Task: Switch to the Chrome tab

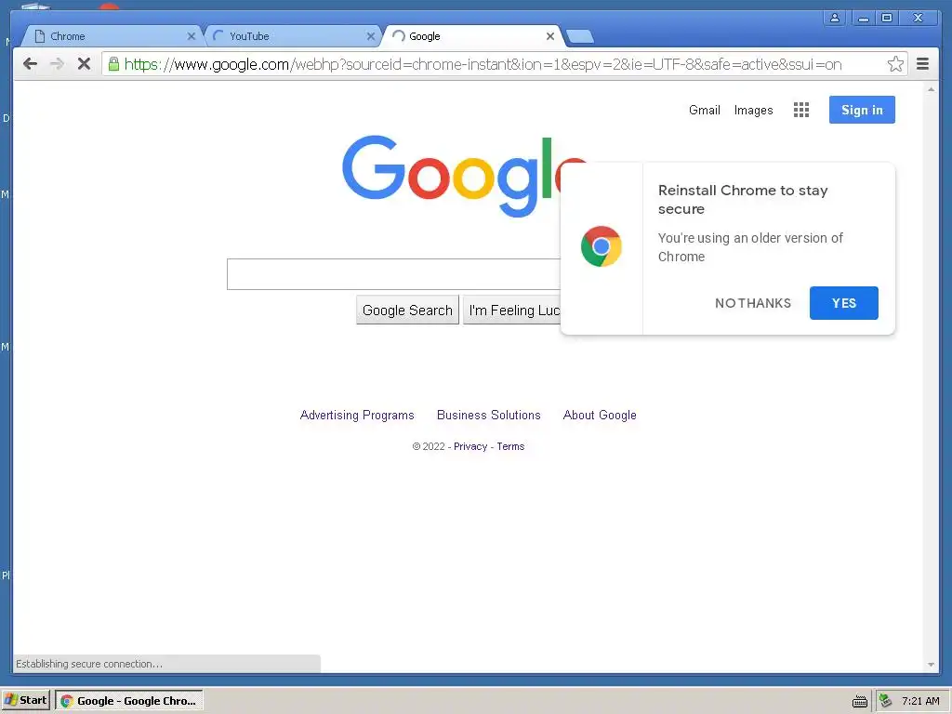Action: (112, 36)
